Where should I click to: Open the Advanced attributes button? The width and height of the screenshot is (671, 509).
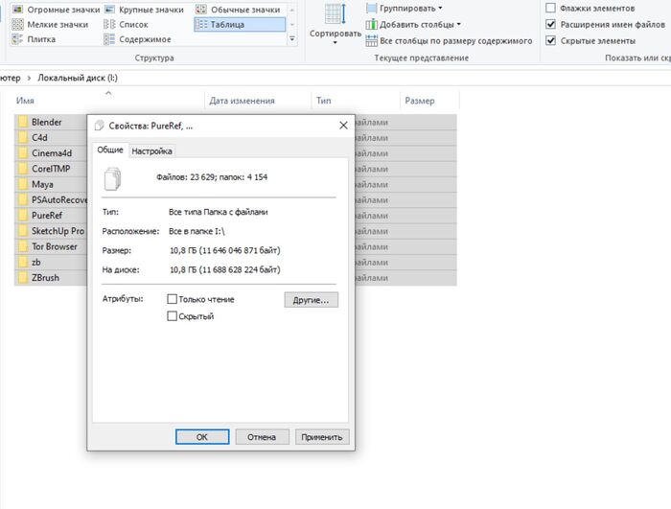click(311, 300)
